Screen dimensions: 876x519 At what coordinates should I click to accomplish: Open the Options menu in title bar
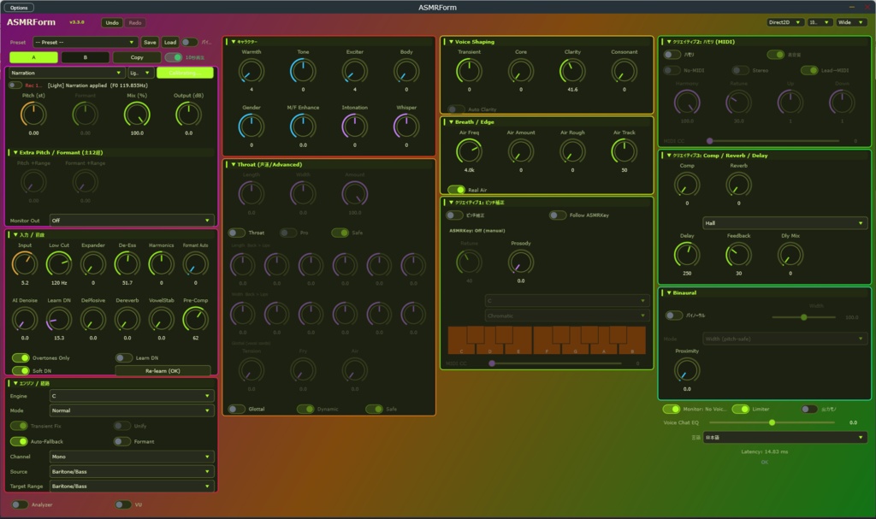[19, 7]
